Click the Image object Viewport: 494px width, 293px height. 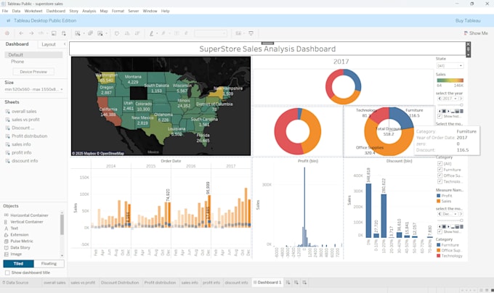[x=13, y=254]
